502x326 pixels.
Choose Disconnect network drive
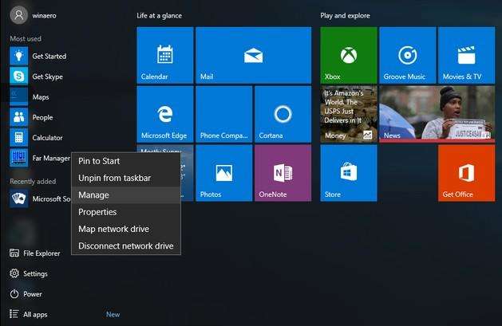(x=126, y=245)
